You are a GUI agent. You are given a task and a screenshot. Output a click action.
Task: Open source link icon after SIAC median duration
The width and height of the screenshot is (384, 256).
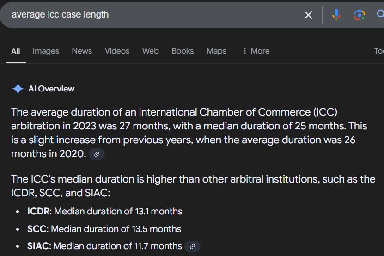point(192,246)
